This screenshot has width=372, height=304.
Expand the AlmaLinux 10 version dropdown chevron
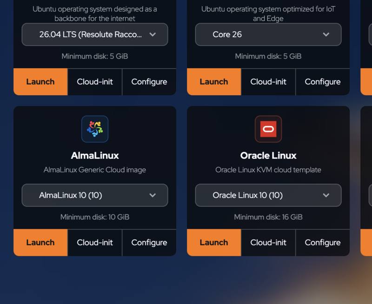point(153,195)
